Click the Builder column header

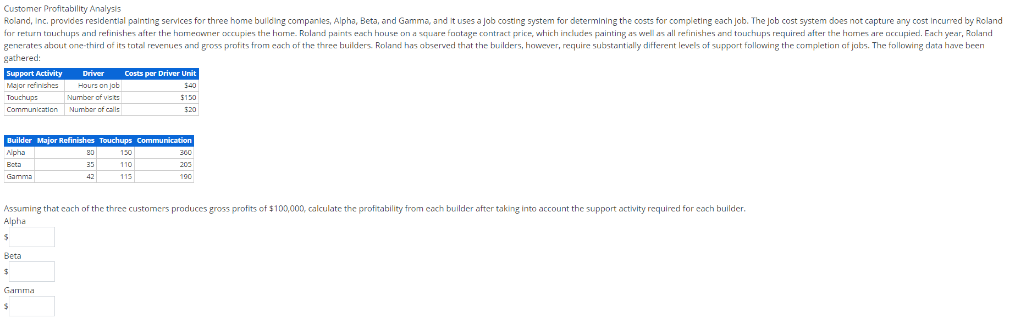tap(19, 140)
